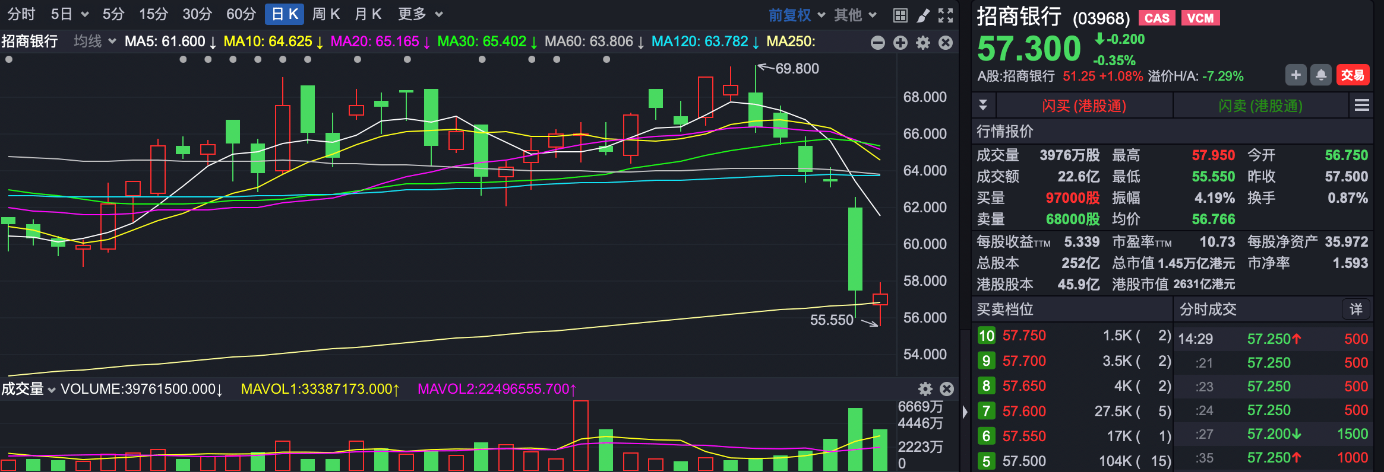Switch to 30分 chart interval
Image resolution: width=1384 pixels, height=472 pixels.
pyautogui.click(x=197, y=14)
